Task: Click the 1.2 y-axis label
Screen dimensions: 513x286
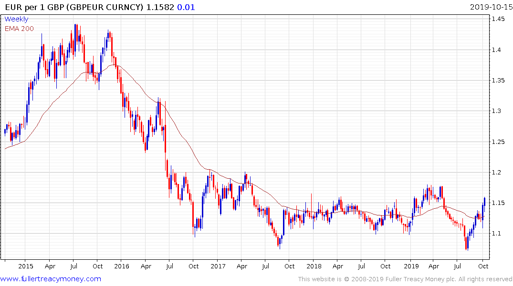Action: pos(496,172)
